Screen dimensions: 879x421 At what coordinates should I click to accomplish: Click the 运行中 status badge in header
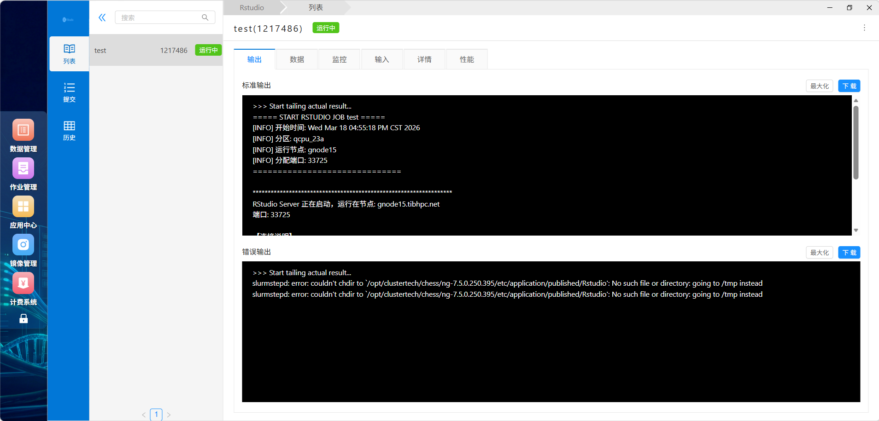tap(326, 28)
